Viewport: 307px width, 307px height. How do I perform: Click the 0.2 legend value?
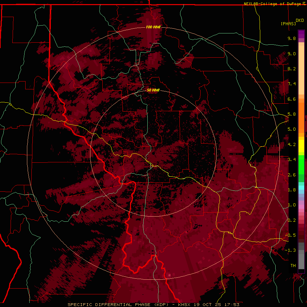coord(292,220)
